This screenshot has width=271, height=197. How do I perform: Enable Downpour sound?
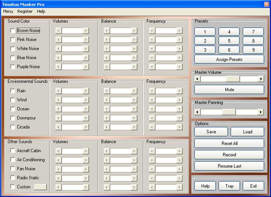click(x=13, y=118)
